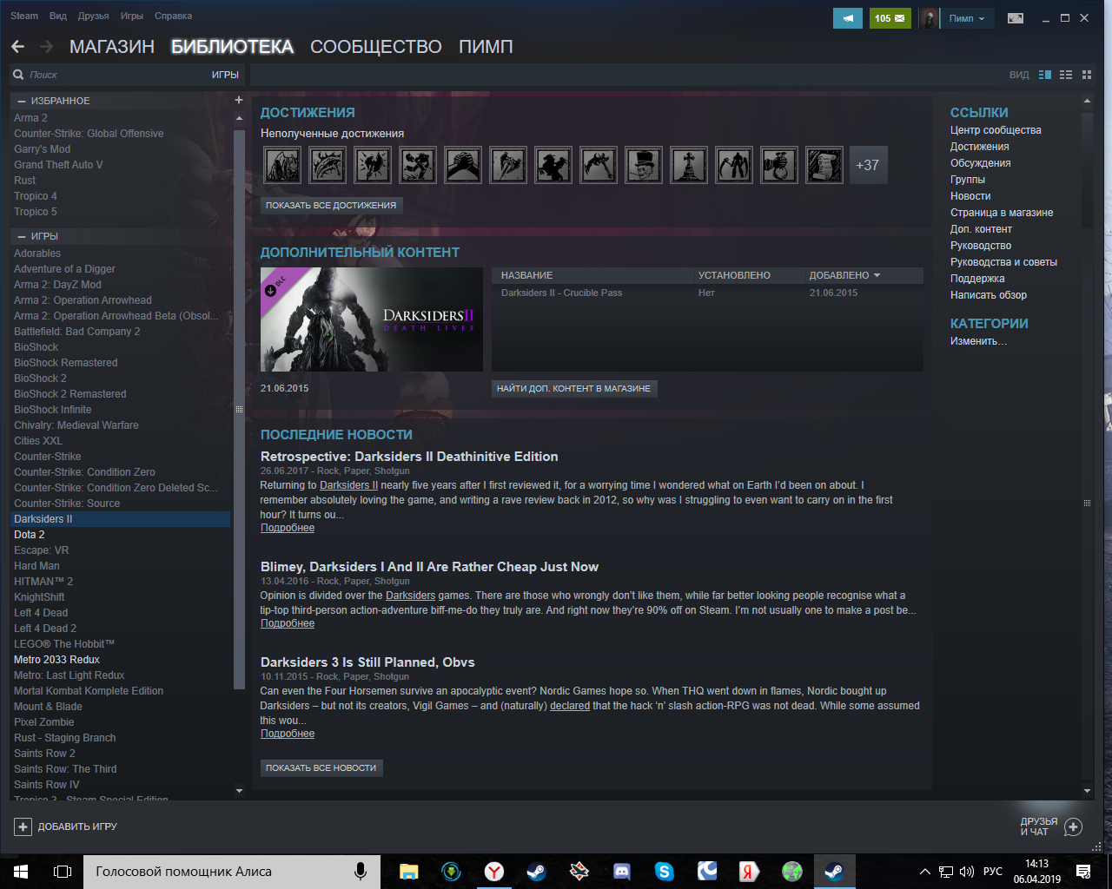1112x889 pixels.
Task: Collapse the ИГРЫ category
Action: (22, 236)
